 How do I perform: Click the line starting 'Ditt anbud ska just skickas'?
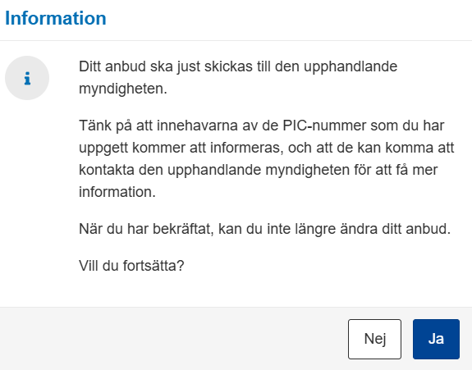coord(238,66)
